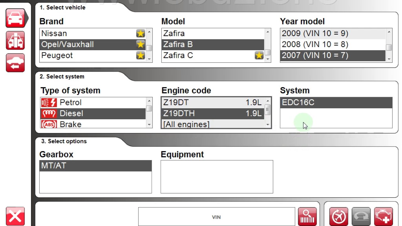Click the Model list scrollbar thumb
This screenshot has height=226, width=402.
click(x=268, y=52)
